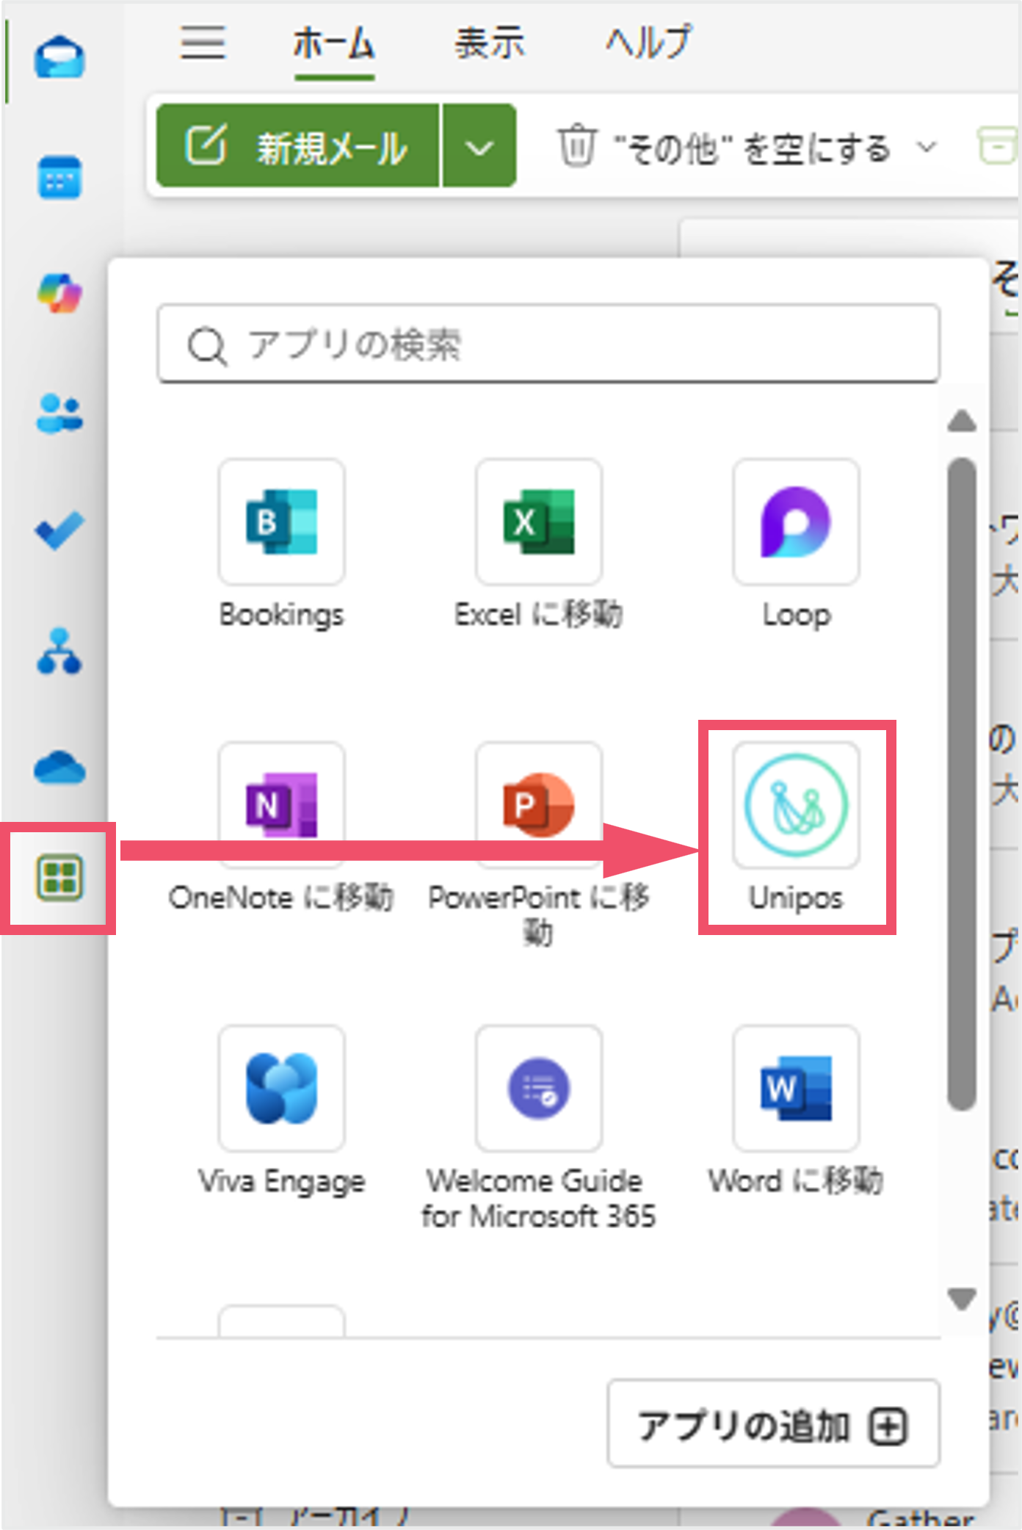Click the アプリの追加 button
The height and width of the screenshot is (1530, 1022).
tap(774, 1423)
